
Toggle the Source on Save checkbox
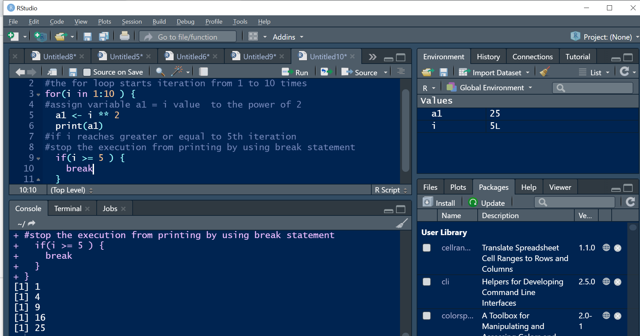87,72
